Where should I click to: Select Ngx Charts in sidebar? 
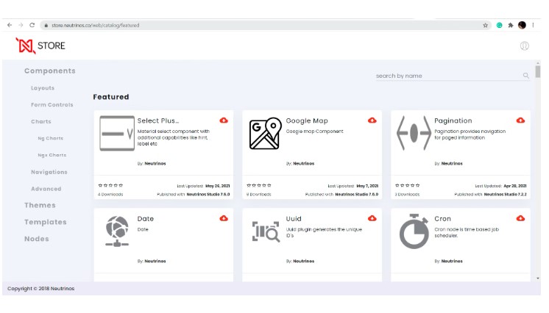(x=52, y=155)
